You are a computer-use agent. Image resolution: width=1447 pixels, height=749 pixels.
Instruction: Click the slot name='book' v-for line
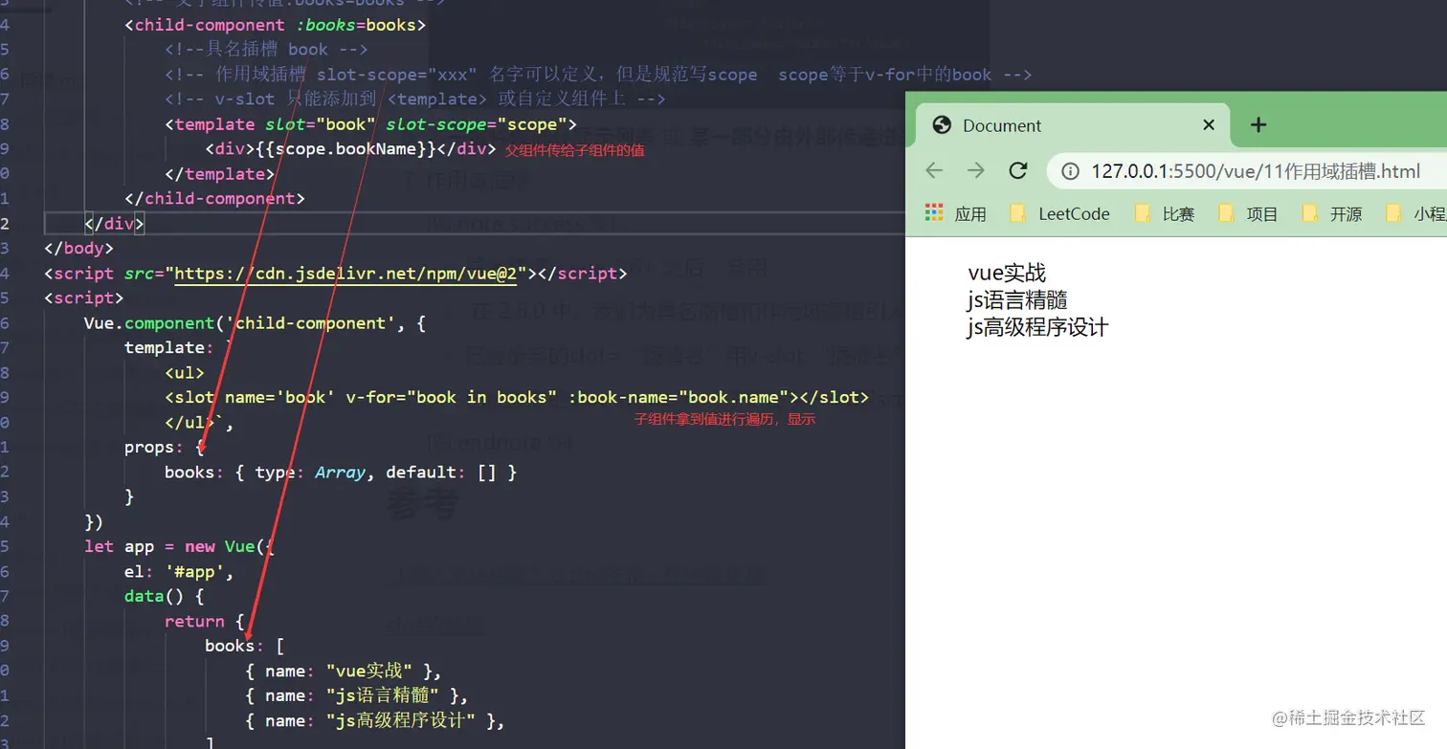pyautogui.click(x=517, y=397)
